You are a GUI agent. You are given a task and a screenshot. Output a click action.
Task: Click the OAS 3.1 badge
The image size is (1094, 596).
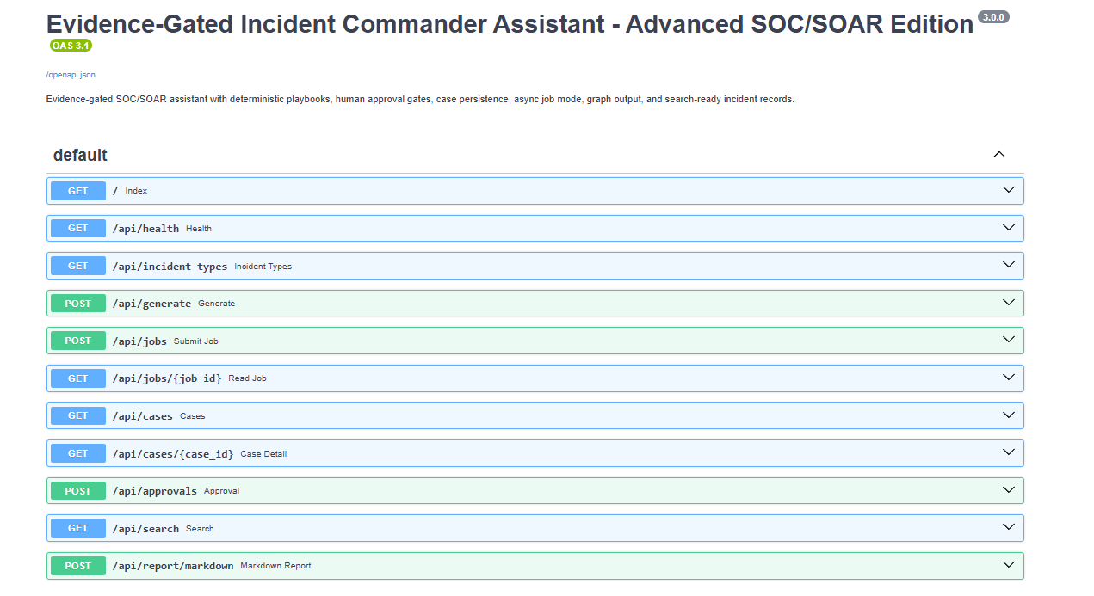coord(71,46)
